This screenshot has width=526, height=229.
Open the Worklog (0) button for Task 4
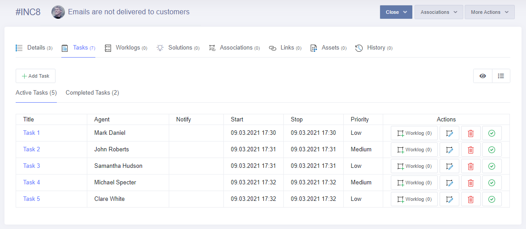click(414, 183)
